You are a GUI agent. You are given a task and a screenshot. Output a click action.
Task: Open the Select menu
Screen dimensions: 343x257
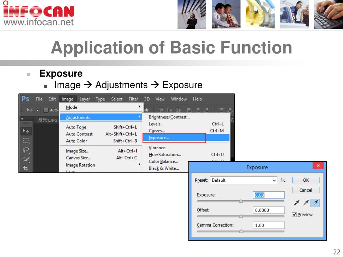pyautogui.click(x=117, y=99)
